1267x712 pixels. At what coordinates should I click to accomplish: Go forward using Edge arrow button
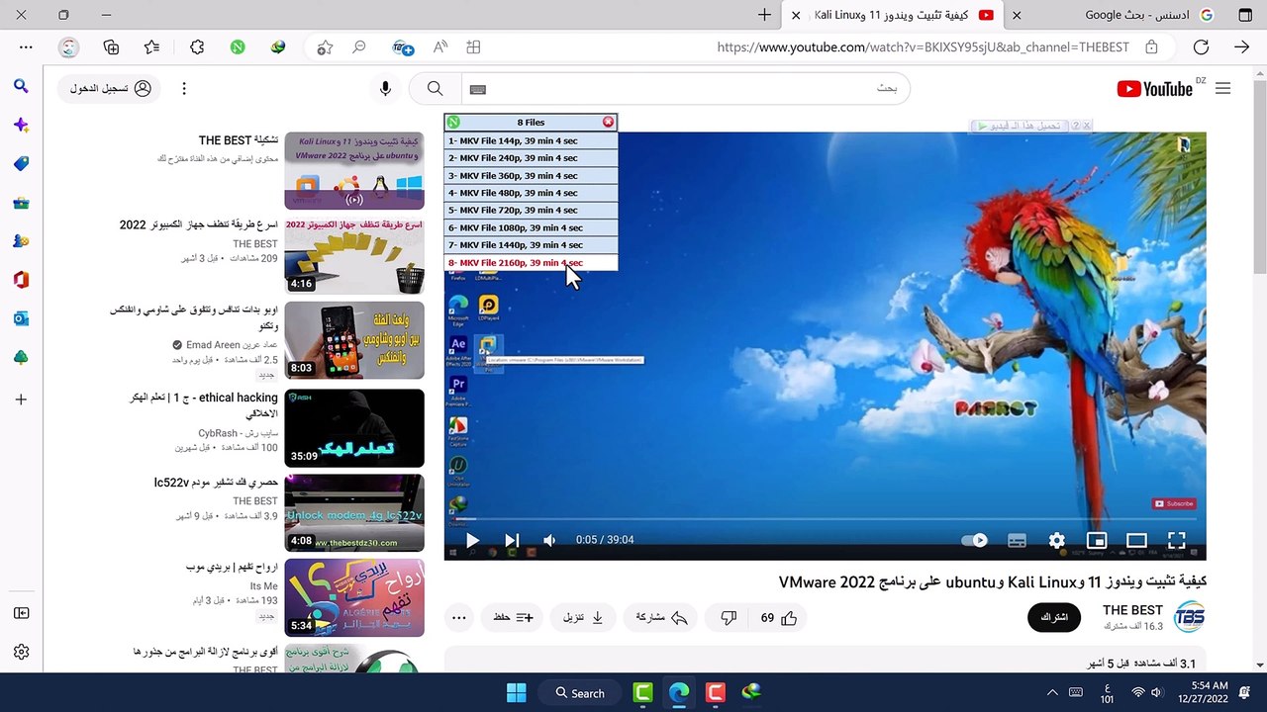pyautogui.click(x=1241, y=47)
